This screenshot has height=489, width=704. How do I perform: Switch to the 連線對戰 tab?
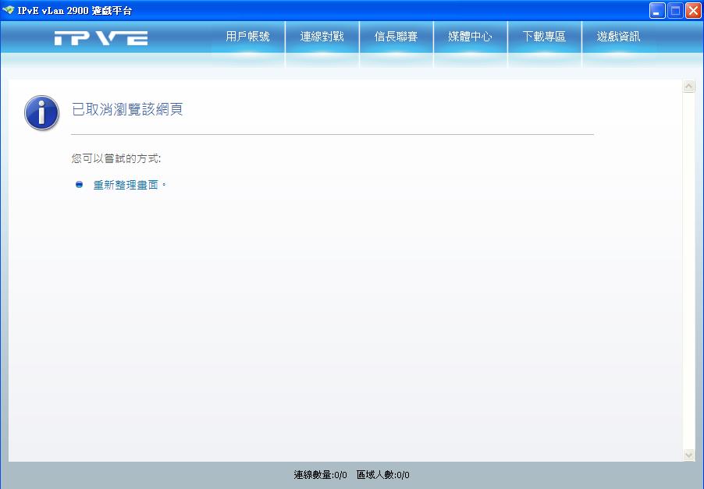coord(322,37)
